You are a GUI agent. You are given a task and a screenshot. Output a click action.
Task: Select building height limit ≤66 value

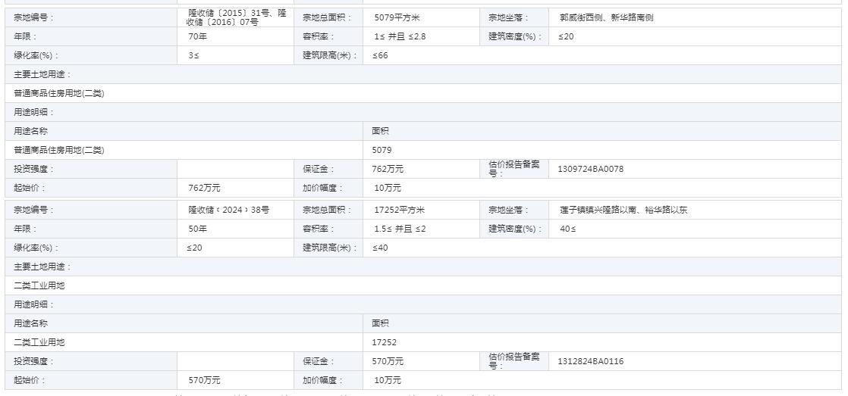380,55
